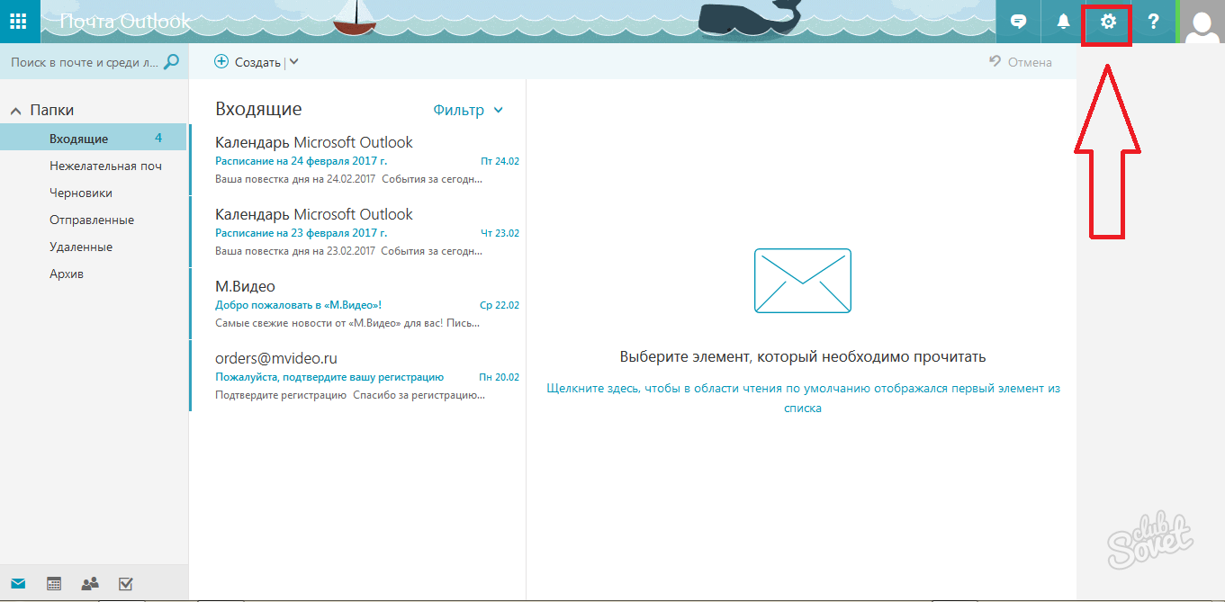The image size is (1225, 602).
Task: Open the user profile avatar
Action: 1202,22
